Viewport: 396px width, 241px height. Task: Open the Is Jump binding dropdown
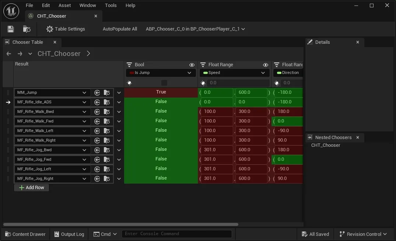point(161,73)
